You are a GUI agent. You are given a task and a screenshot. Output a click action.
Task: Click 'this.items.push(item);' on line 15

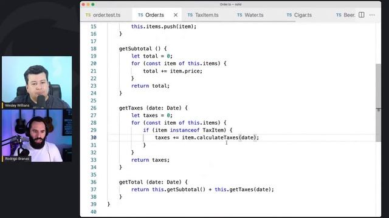(164, 27)
